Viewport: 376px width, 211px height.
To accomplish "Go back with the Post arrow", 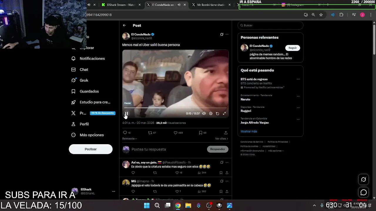I will [x=124, y=25].
